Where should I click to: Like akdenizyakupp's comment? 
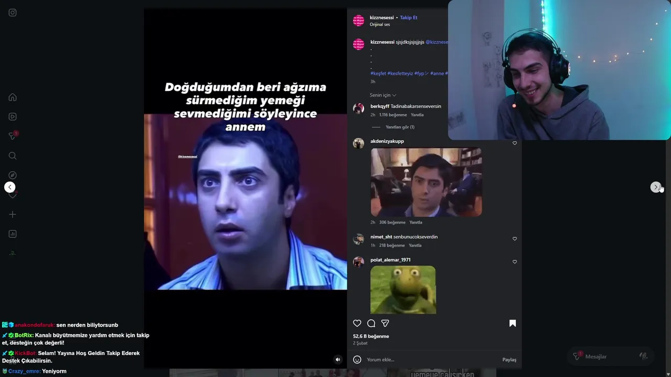(514, 143)
